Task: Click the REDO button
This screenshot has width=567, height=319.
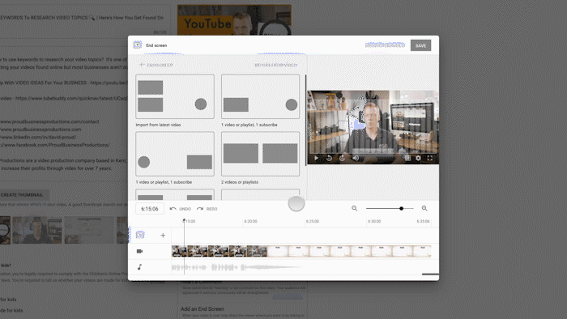Action: [207, 209]
